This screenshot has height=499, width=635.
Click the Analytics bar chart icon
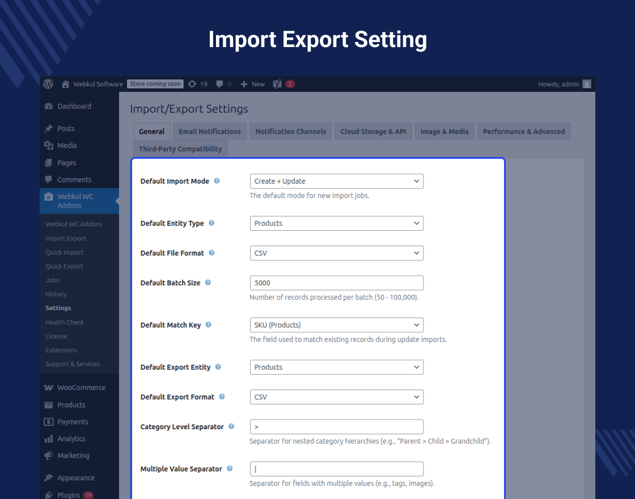pyautogui.click(x=49, y=439)
